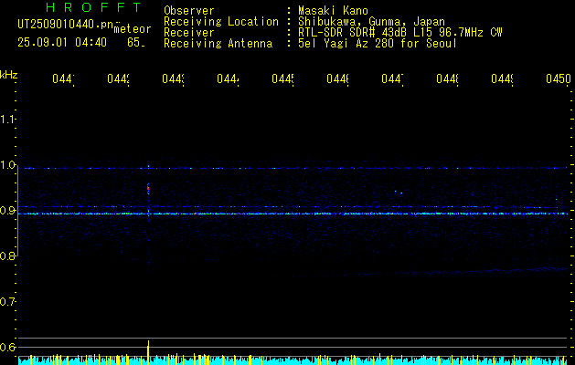Screen dimensions: 575x365
Task: Click the 1.1 frequency axis label
Action: (x=7, y=119)
